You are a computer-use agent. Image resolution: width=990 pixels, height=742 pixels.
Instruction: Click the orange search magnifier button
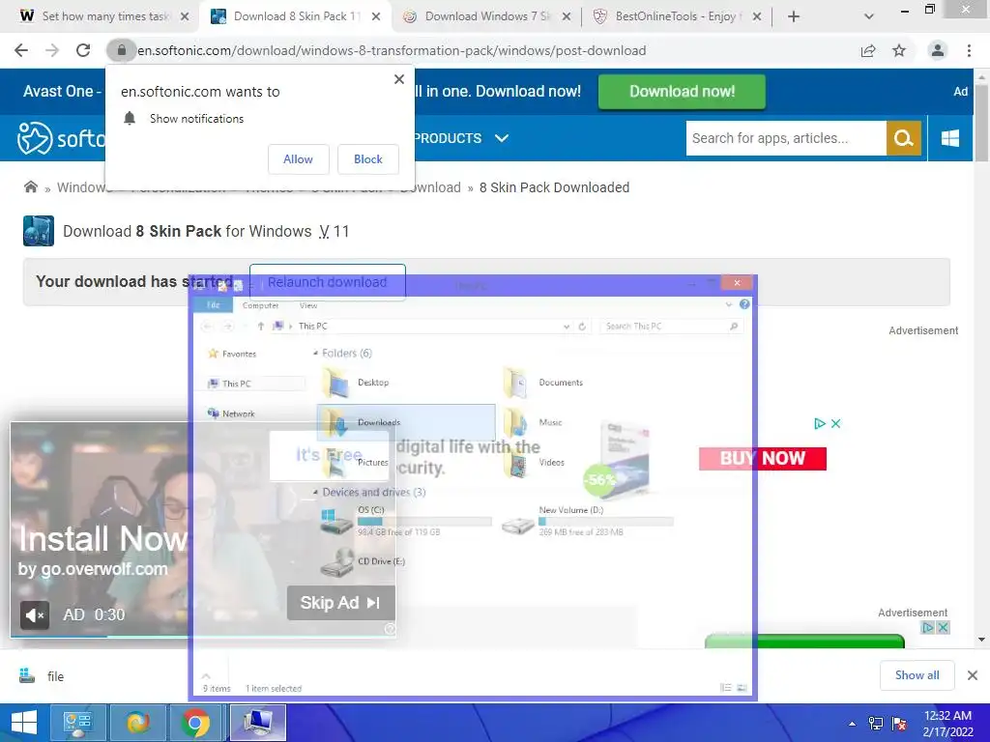[x=904, y=138]
